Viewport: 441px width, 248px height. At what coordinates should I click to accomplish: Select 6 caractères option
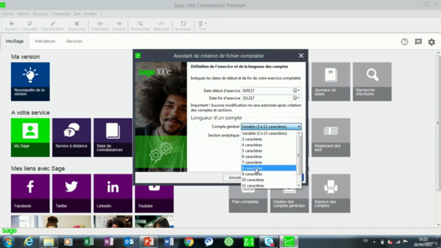[269, 156]
